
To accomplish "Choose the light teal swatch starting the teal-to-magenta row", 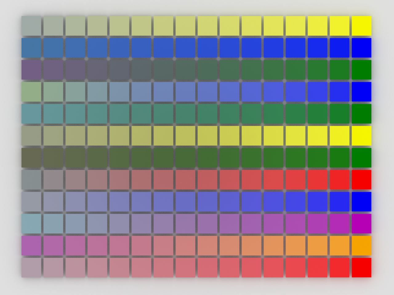I will click(x=31, y=223).
